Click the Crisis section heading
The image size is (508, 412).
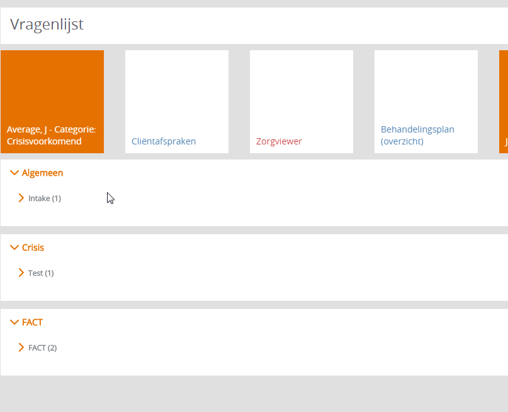[33, 247]
